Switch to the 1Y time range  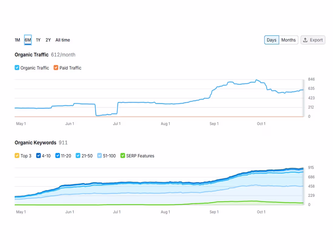pyautogui.click(x=38, y=40)
